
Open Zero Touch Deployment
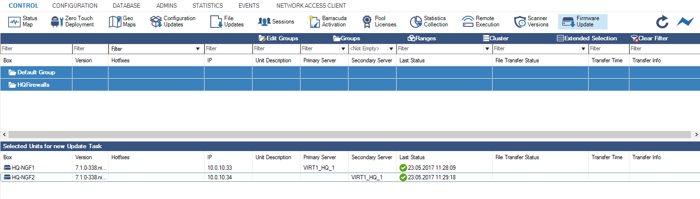[x=72, y=21]
